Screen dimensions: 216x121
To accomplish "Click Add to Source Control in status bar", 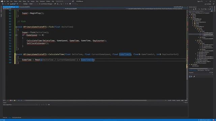I will tap(205, 120).
